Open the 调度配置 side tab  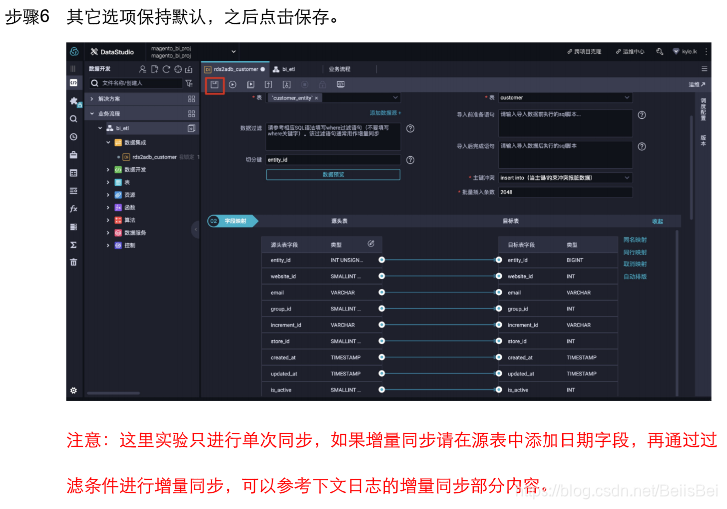[x=703, y=110]
